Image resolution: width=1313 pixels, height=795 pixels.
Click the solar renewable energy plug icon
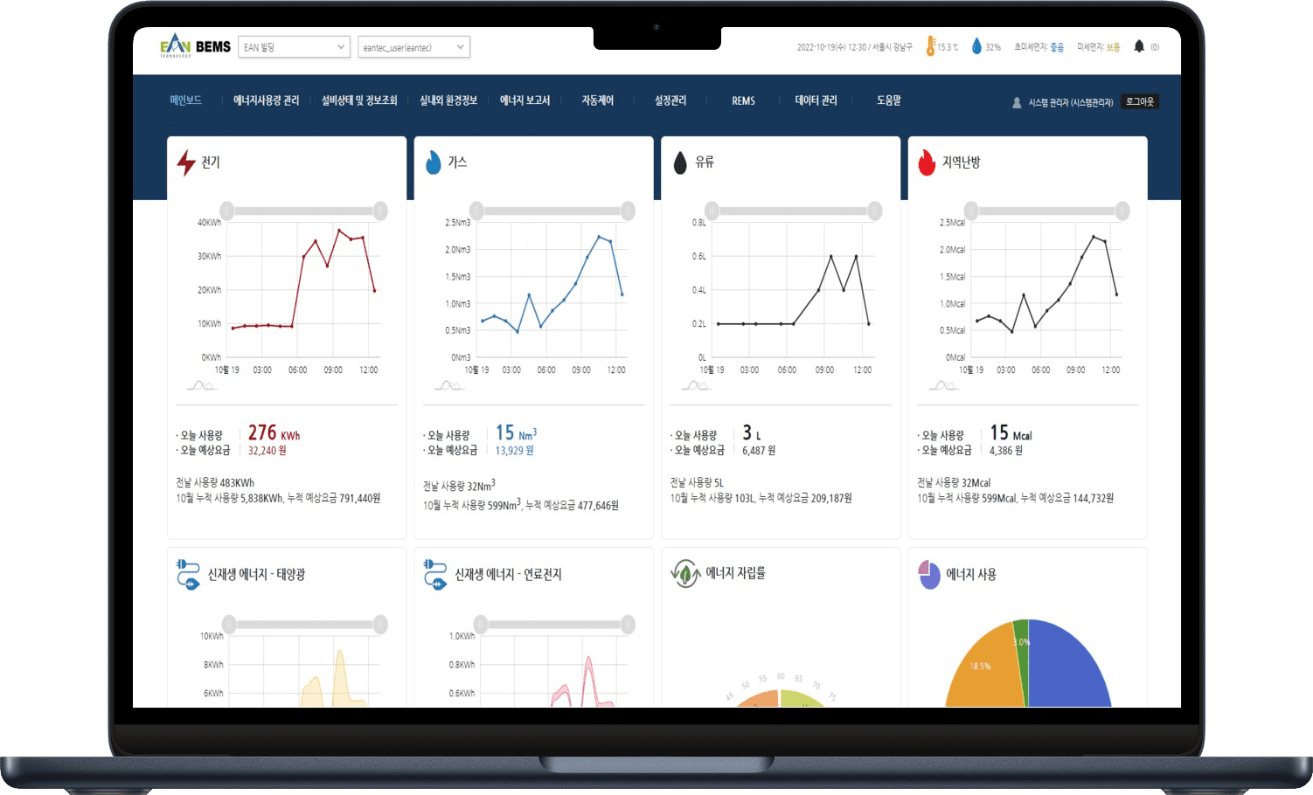tap(188, 575)
